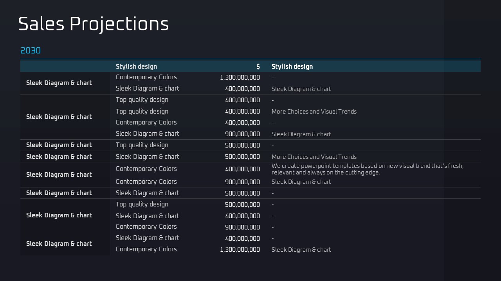Image resolution: width=501 pixels, height=281 pixels.
Task: Select Contemporary Colors beside dash-noted 1,300,000,000
Action: click(x=146, y=77)
